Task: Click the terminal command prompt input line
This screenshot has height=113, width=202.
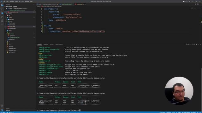Action: pyautogui.click(x=59, y=110)
